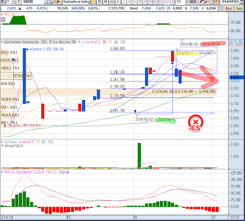The image size is (245, 221).
Task: Click the "highest 3,470 (04/14)" annotation
Action: pos(47,49)
